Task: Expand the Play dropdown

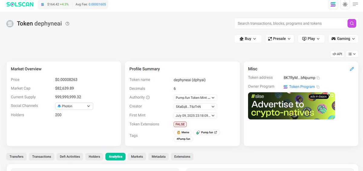Action: point(311,39)
